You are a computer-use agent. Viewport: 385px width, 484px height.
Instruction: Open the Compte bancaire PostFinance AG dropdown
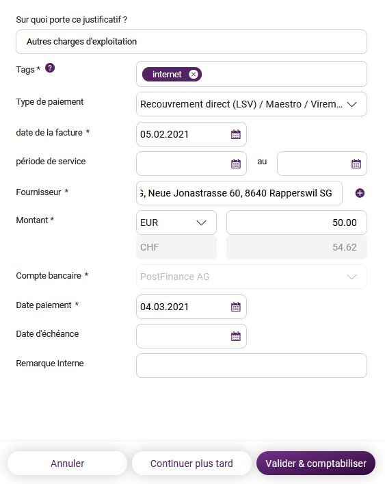(x=252, y=277)
